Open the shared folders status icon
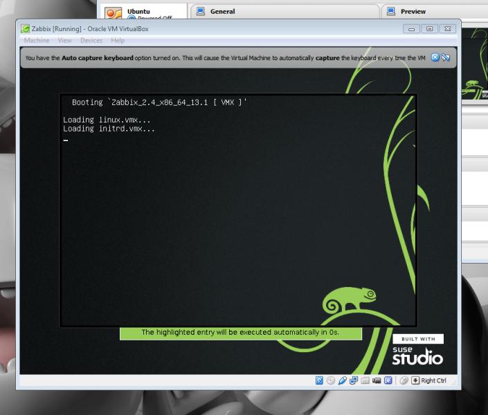 click(x=365, y=380)
